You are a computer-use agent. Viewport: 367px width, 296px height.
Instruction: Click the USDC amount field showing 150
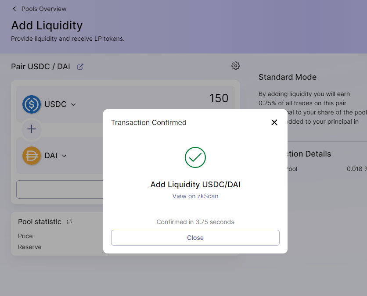219,98
